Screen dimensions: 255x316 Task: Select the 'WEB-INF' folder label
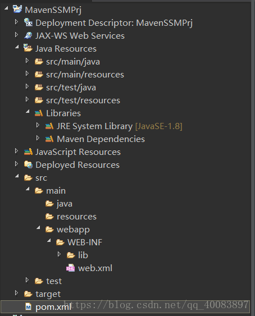click(85, 242)
